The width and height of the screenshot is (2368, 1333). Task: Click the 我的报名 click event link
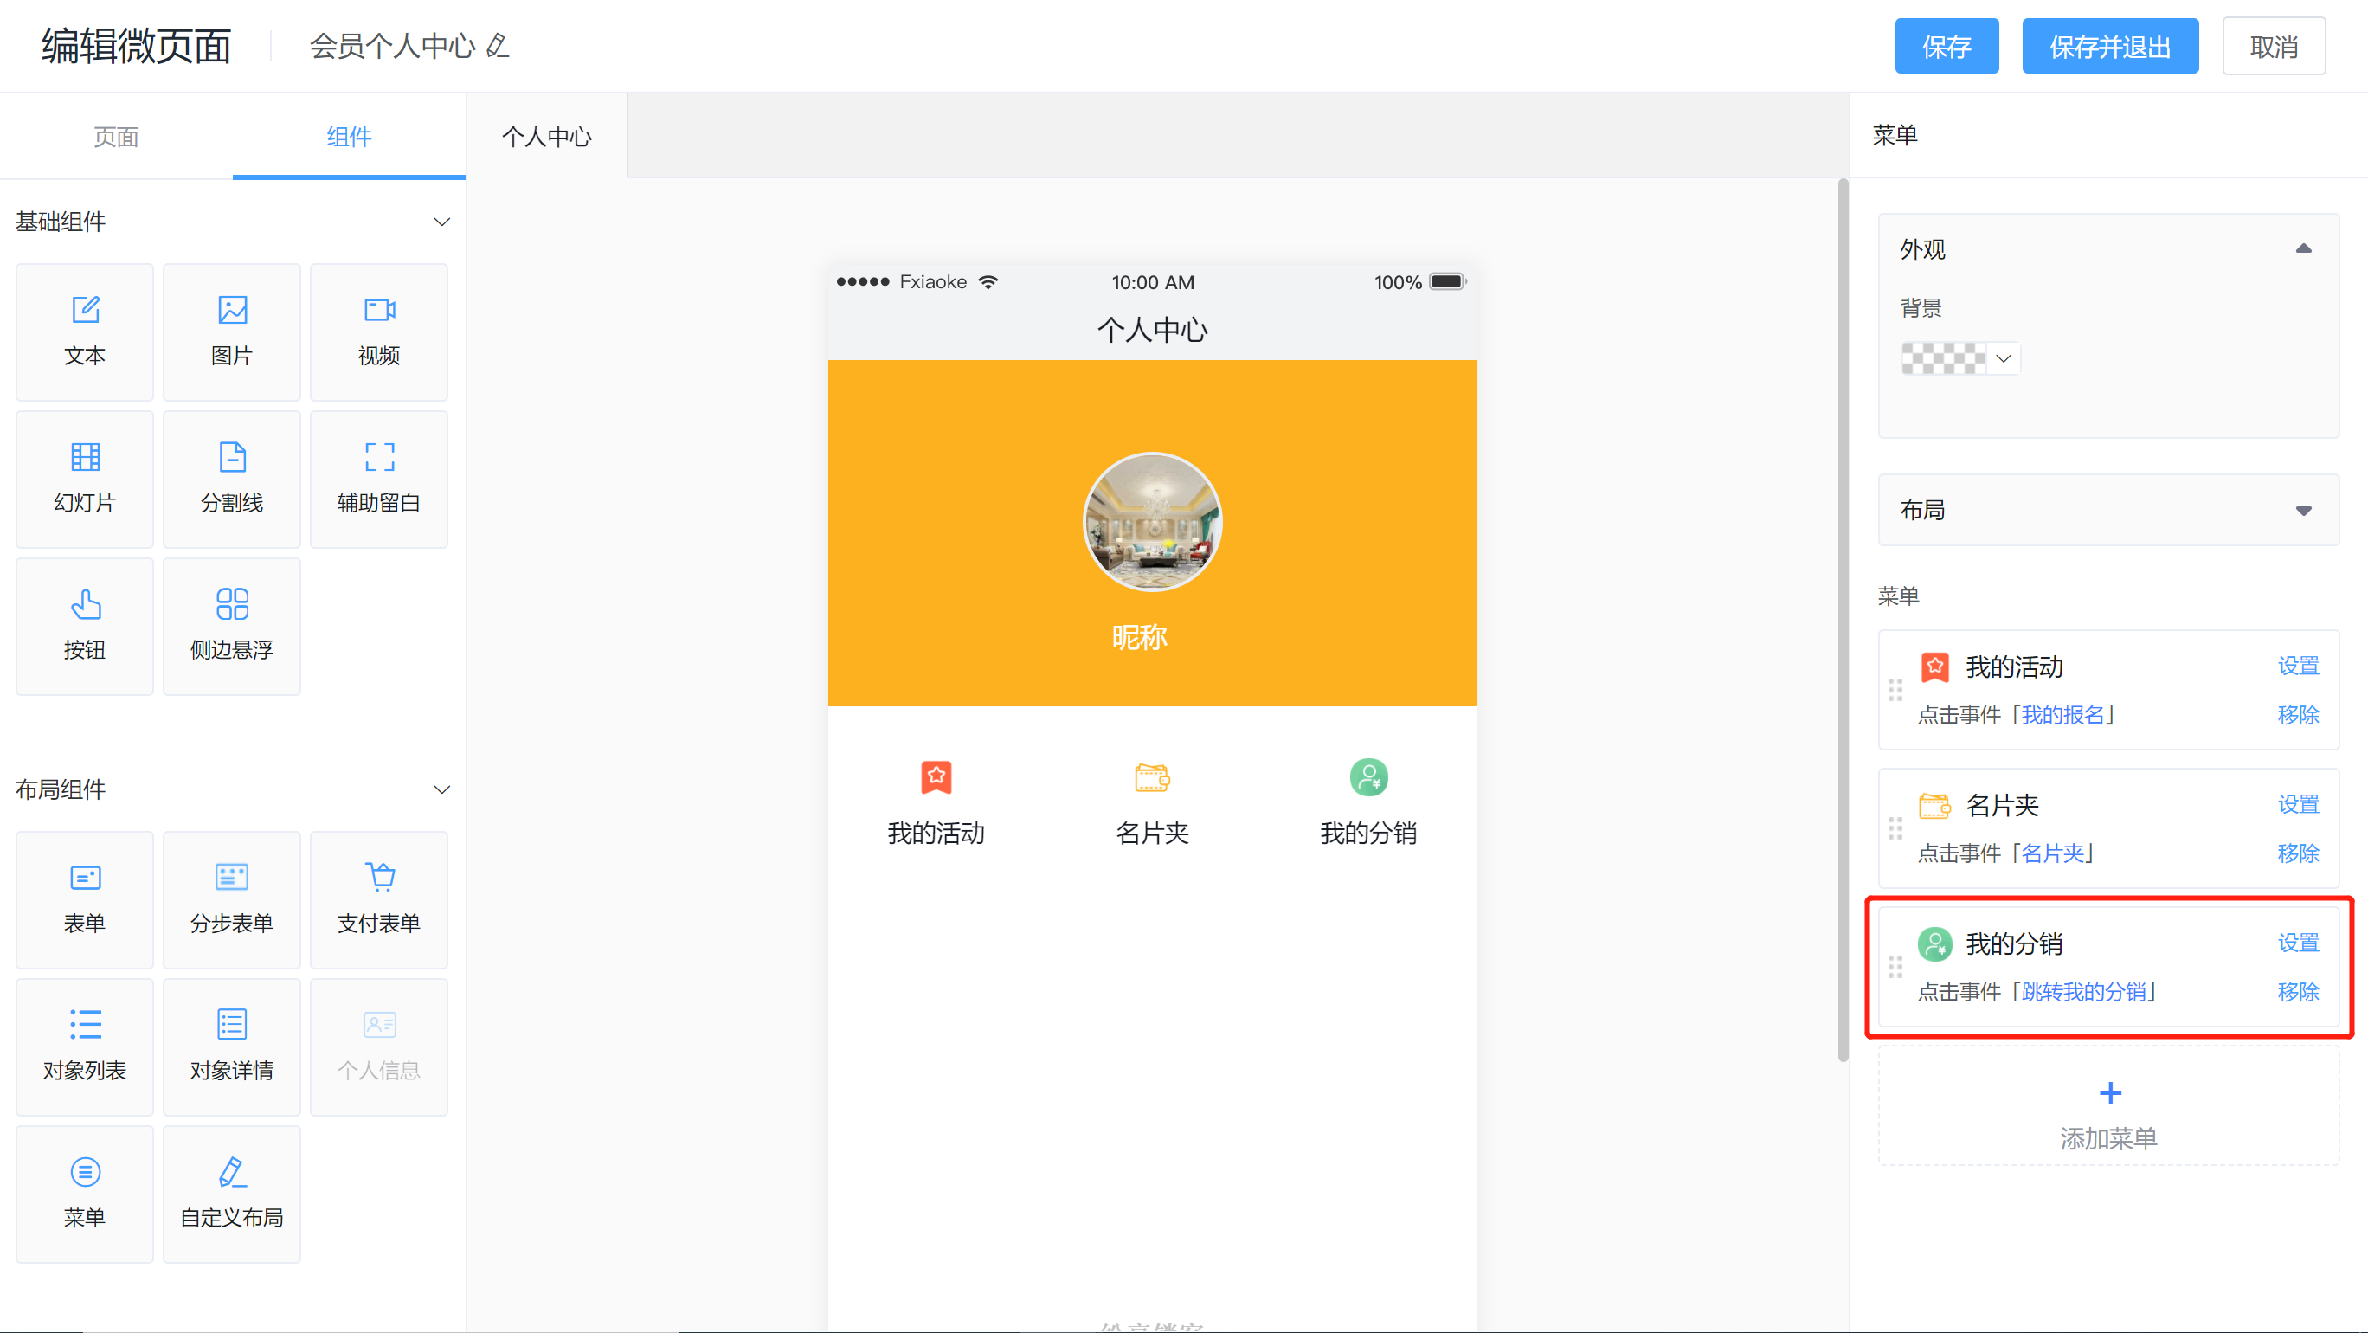click(2062, 714)
